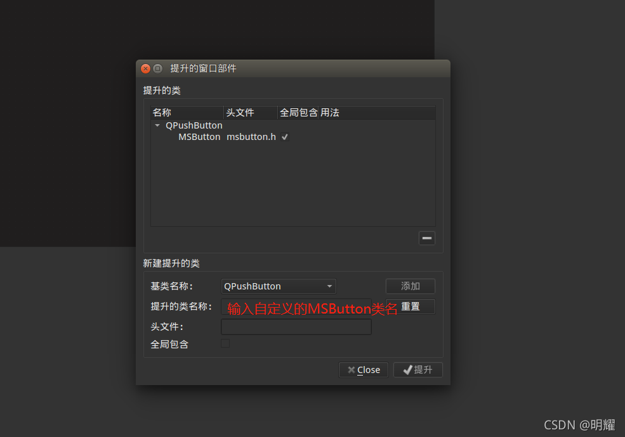Click the 重置 button
Screen dimensions: 625x437
click(x=410, y=307)
